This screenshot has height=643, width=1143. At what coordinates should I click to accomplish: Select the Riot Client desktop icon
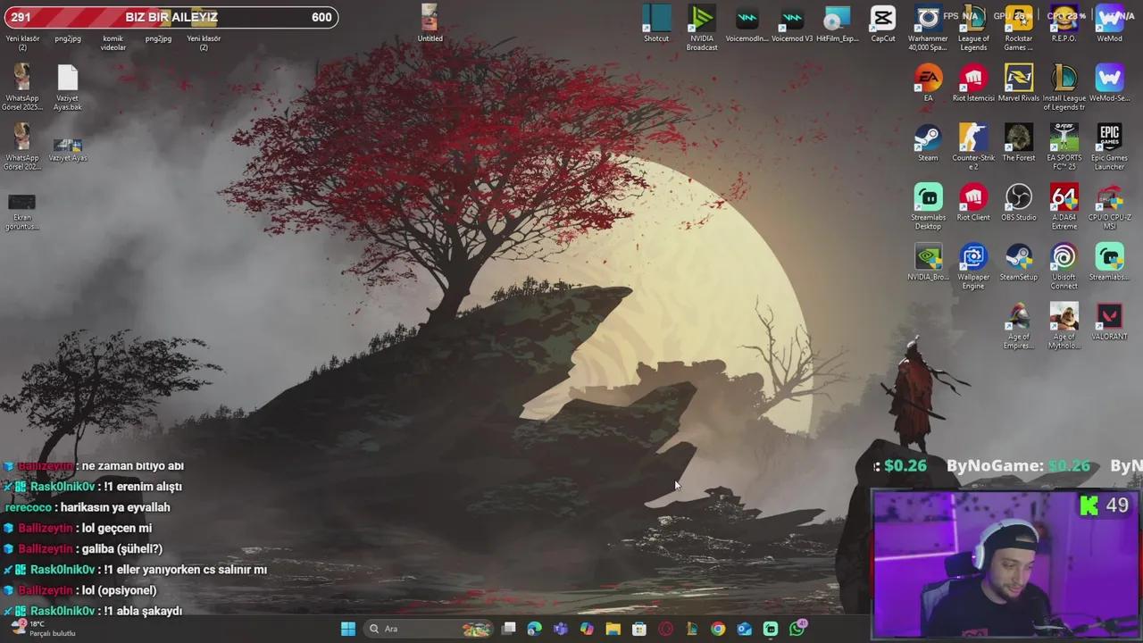[x=973, y=203]
